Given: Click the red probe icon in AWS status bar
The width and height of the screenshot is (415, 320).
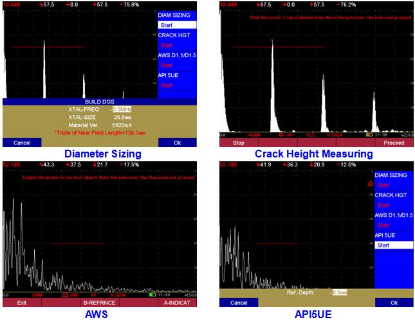Looking at the screenshot, I should pyautogui.click(x=65, y=295).
